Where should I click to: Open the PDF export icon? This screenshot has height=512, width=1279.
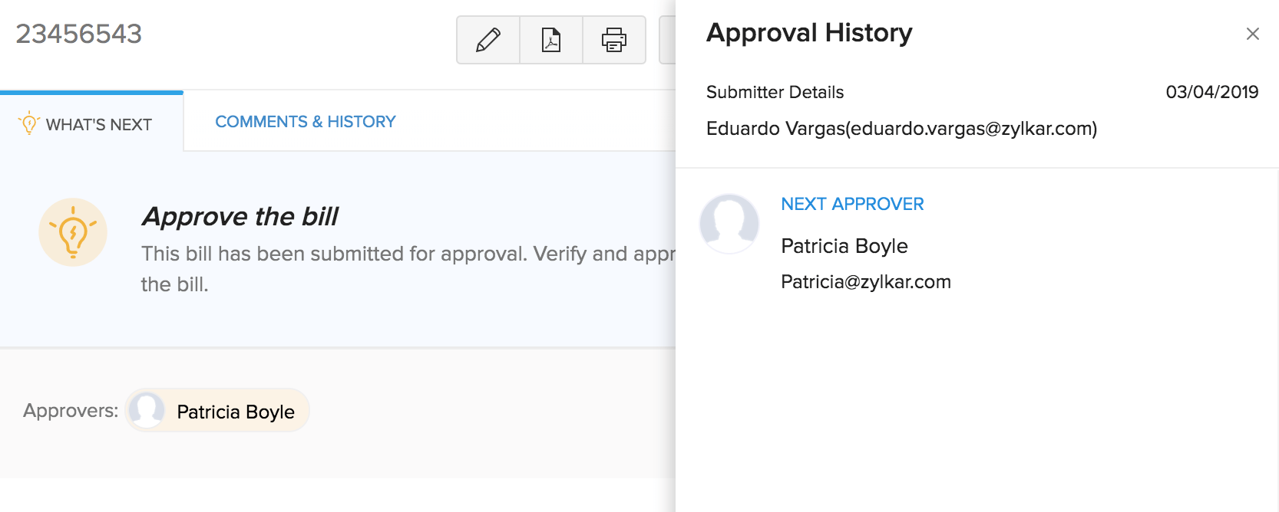[x=551, y=40]
